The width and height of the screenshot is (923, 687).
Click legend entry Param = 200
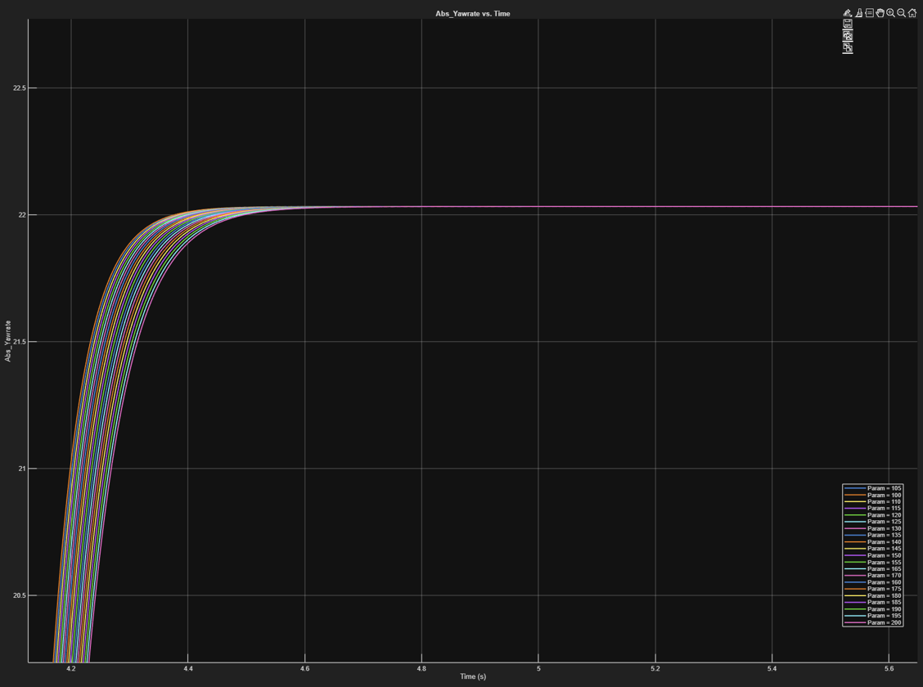click(x=872, y=623)
